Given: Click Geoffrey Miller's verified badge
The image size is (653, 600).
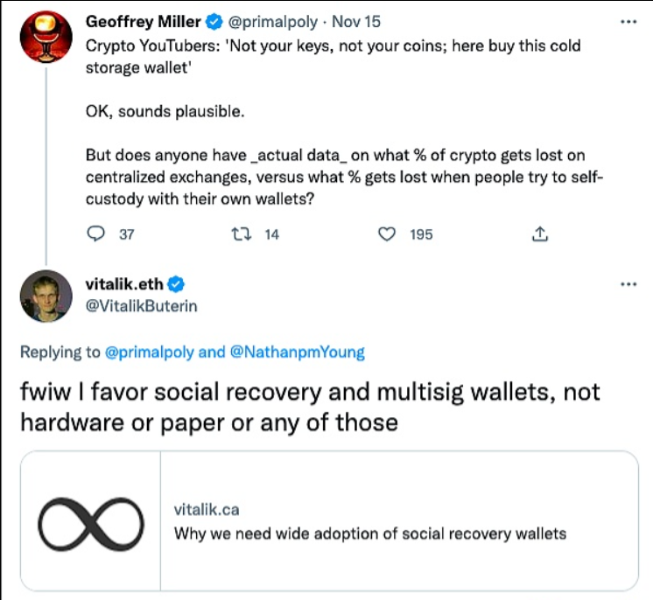Looking at the screenshot, I should (216, 22).
